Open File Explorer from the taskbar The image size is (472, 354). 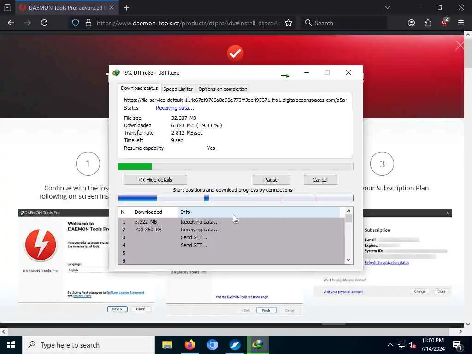click(167, 345)
